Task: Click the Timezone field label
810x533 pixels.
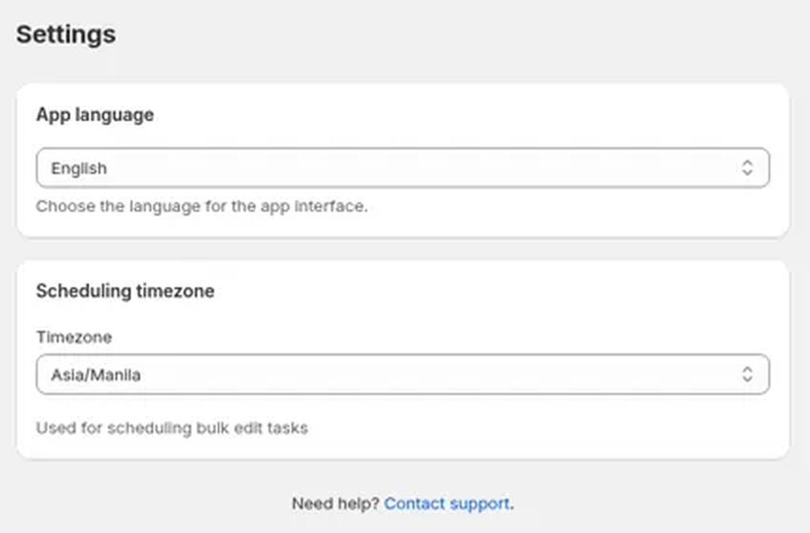Action: [x=74, y=337]
